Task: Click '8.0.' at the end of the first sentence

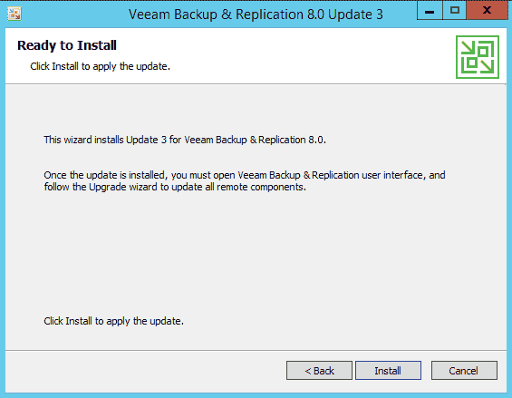Action: (317, 140)
